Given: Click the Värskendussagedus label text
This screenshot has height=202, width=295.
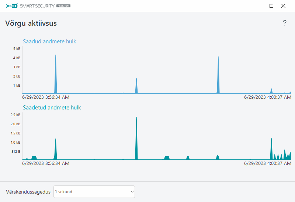Looking at the screenshot, I should click(28, 192).
